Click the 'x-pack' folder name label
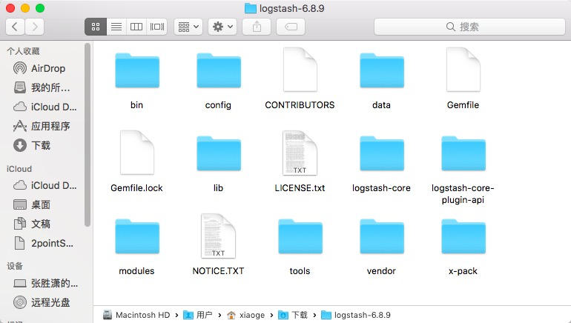The height and width of the screenshot is (323, 571). (463, 271)
